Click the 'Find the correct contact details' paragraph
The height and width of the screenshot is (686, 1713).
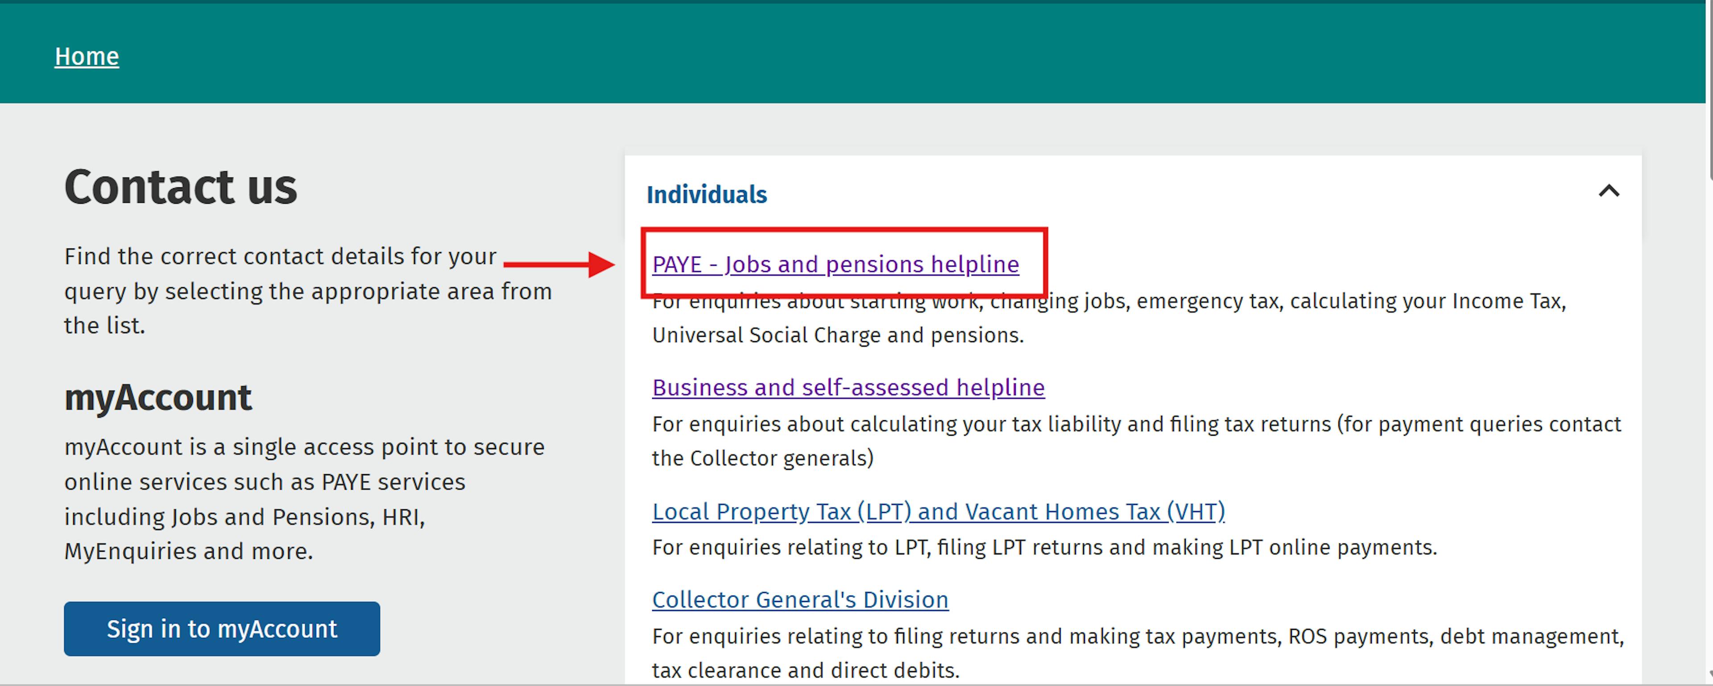307,291
